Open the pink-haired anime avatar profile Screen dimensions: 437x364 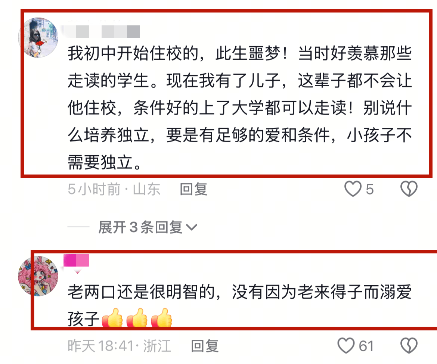pyautogui.click(x=38, y=276)
